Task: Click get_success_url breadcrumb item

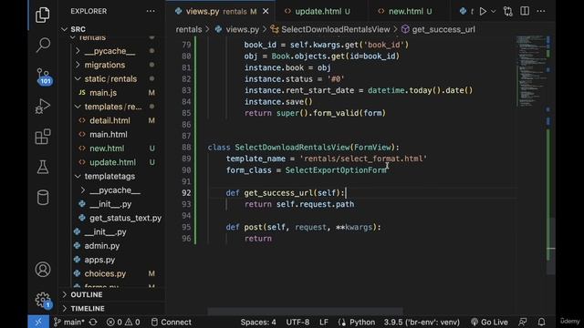Action: point(443,29)
